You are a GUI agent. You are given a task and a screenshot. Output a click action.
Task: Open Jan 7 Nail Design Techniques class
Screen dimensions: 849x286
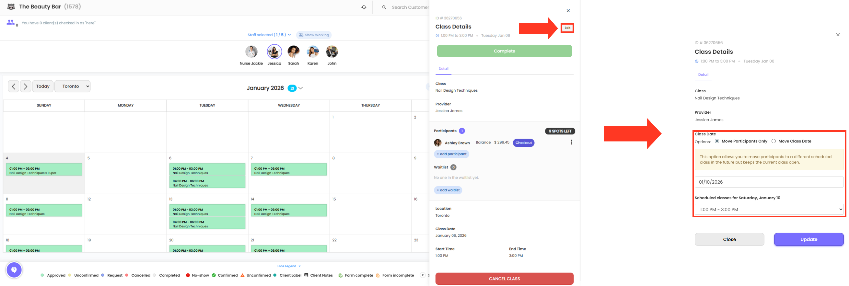[289, 170]
